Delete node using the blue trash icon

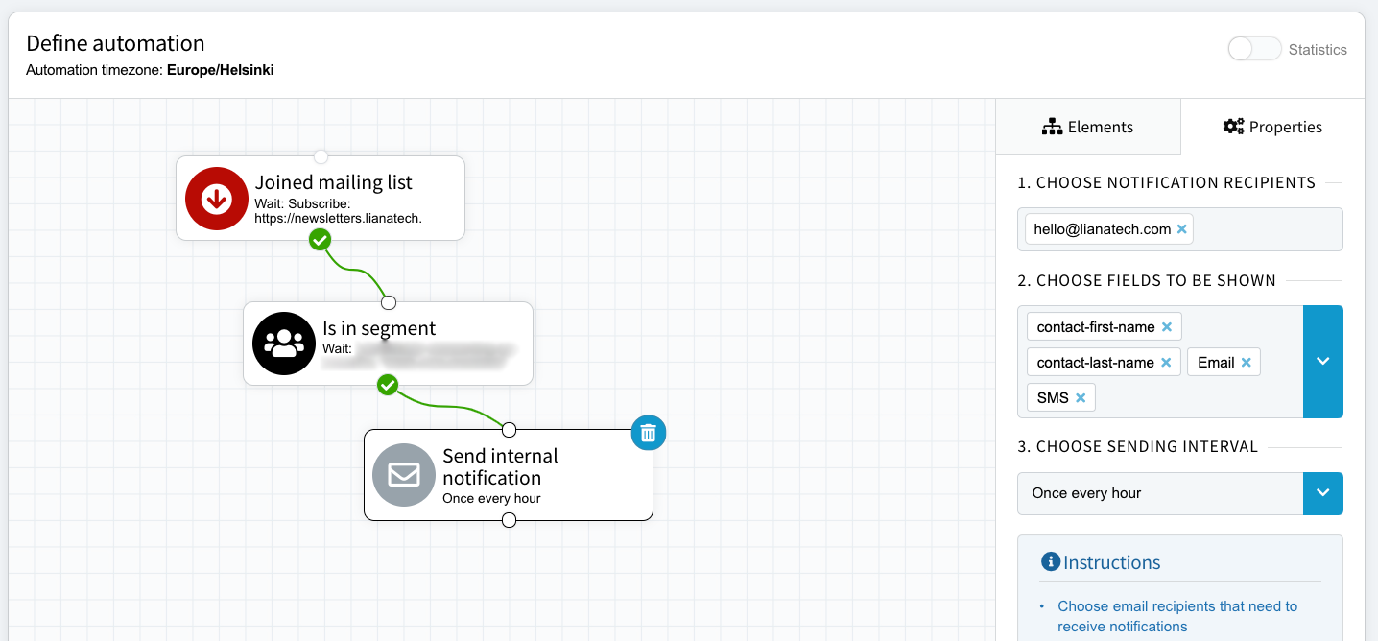point(649,433)
